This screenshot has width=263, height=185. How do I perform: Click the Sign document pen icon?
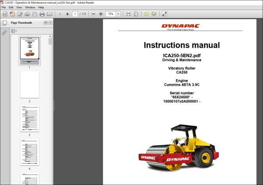tap(20, 14)
